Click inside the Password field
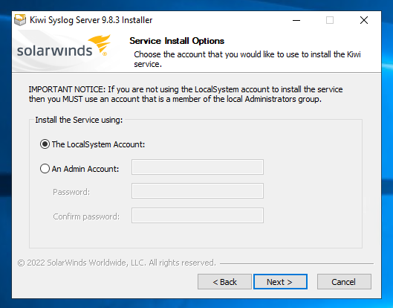The height and width of the screenshot is (308, 393). coord(198,190)
